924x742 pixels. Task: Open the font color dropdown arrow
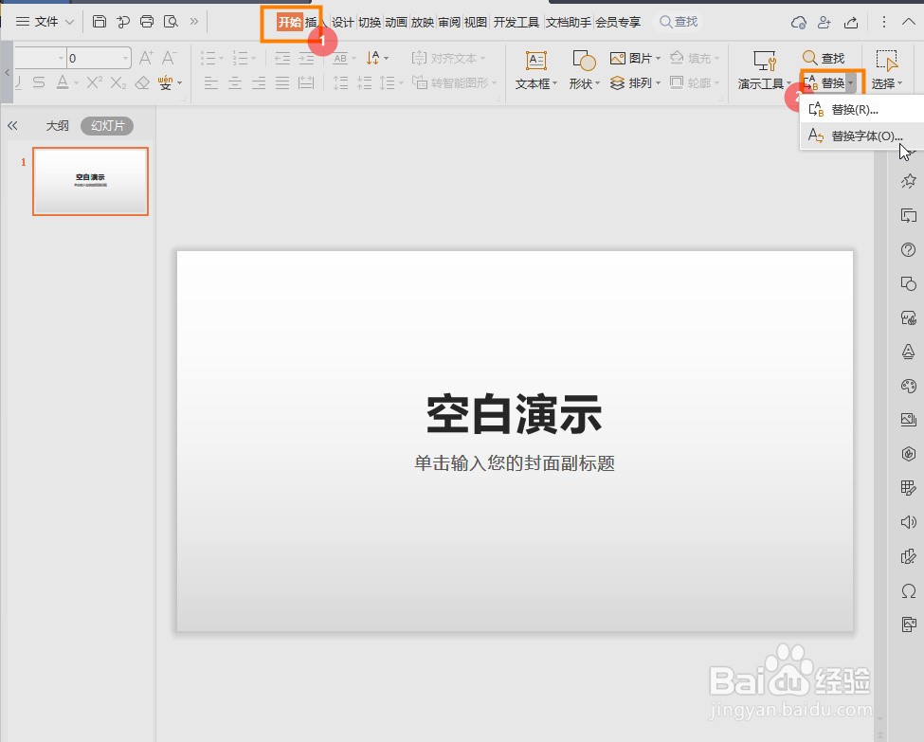pos(76,83)
